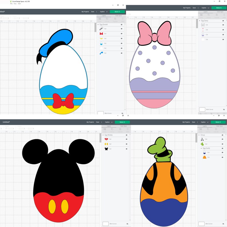Select the blue hat layer in Egg Donald
This screenshot has width=227, height=227.
(101, 53)
